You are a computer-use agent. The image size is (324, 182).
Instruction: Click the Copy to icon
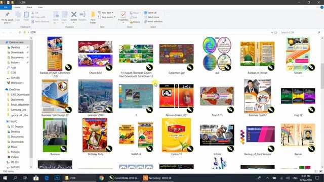coord(64,15)
